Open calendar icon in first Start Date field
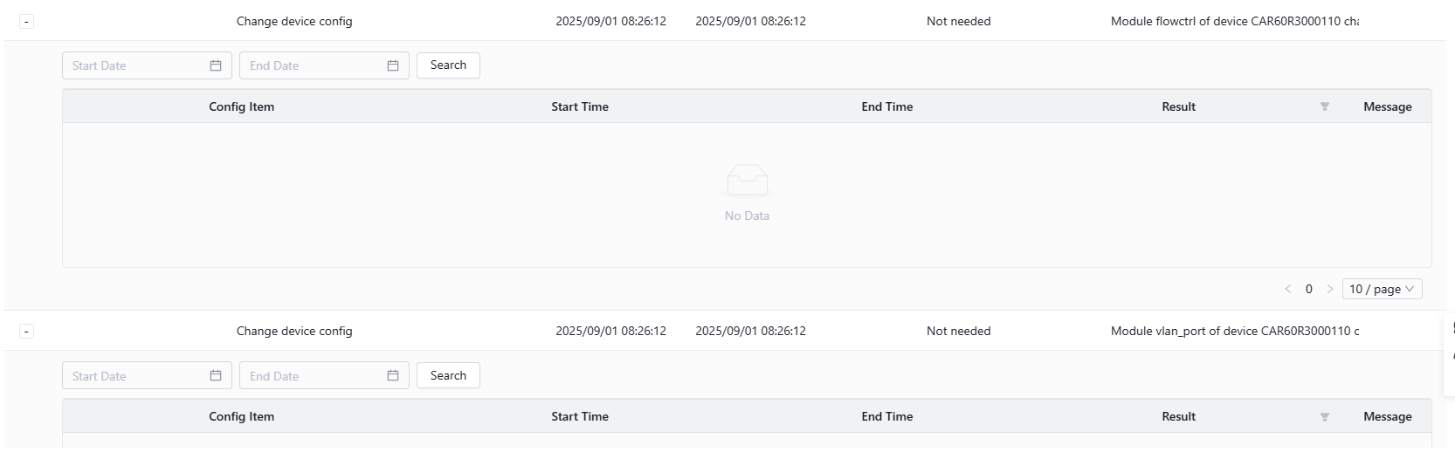The image size is (1455, 459). [216, 65]
